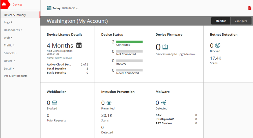
Task: Expand the Device menu
Action: tap(9, 61)
